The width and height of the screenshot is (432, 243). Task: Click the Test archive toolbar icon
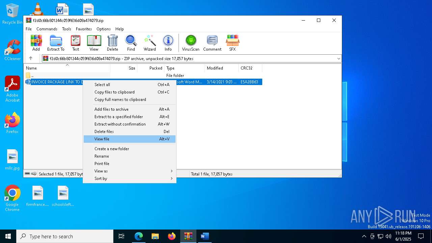(76, 43)
